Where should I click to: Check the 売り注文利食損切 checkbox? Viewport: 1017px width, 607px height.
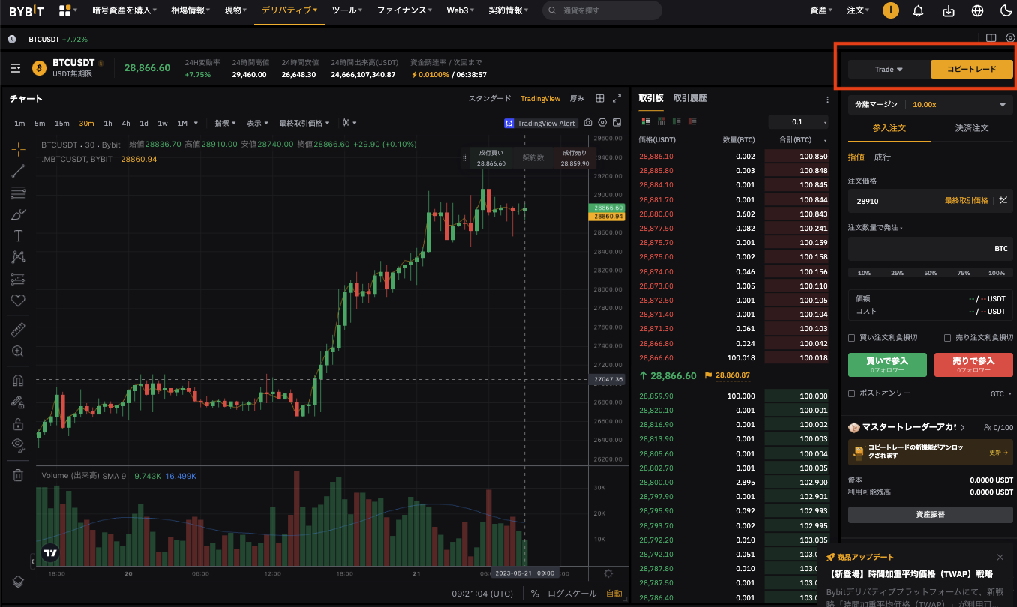coord(947,337)
